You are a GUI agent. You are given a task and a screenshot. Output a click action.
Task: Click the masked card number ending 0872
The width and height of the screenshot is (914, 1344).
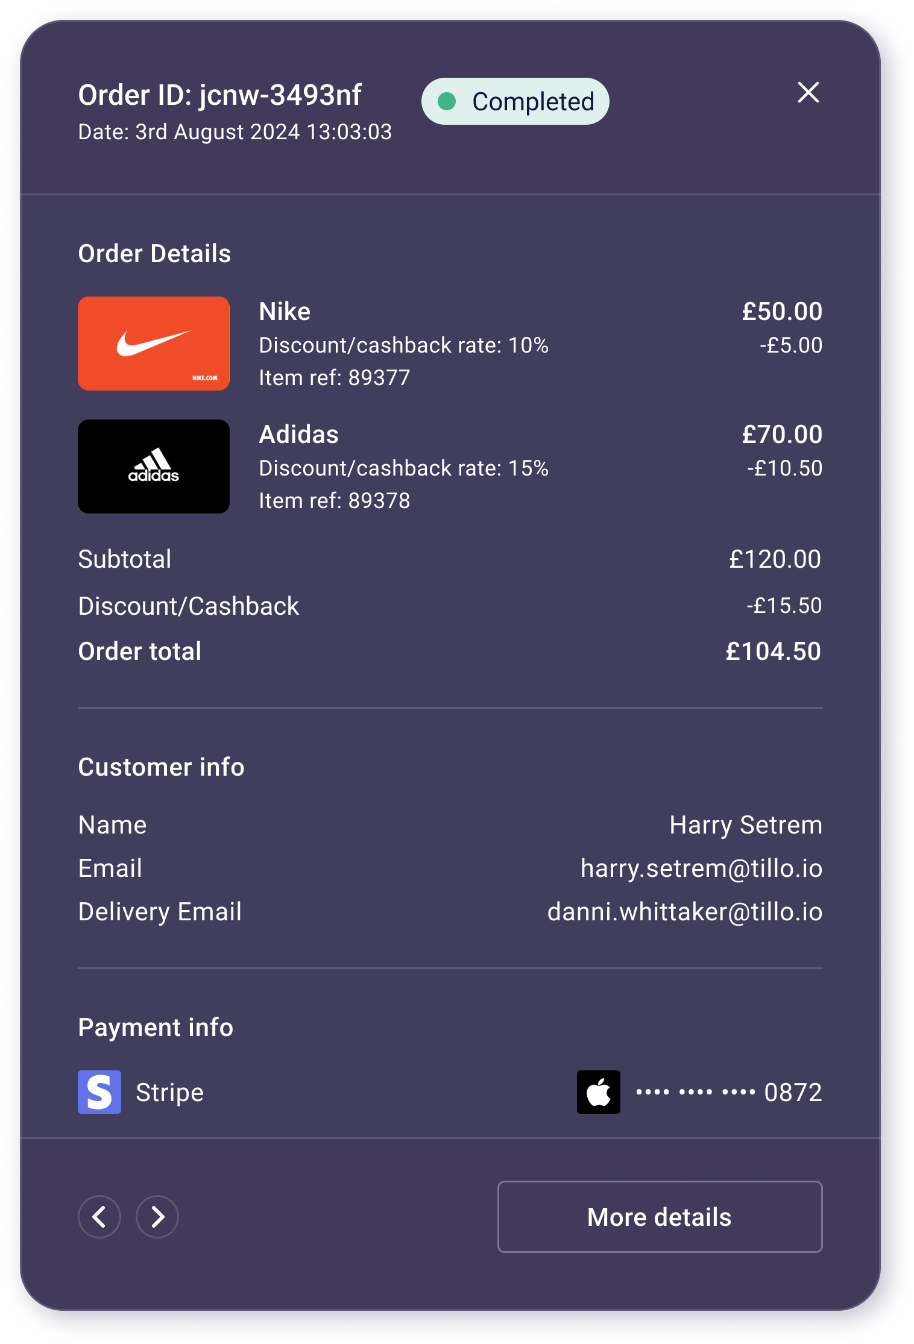[730, 1092]
